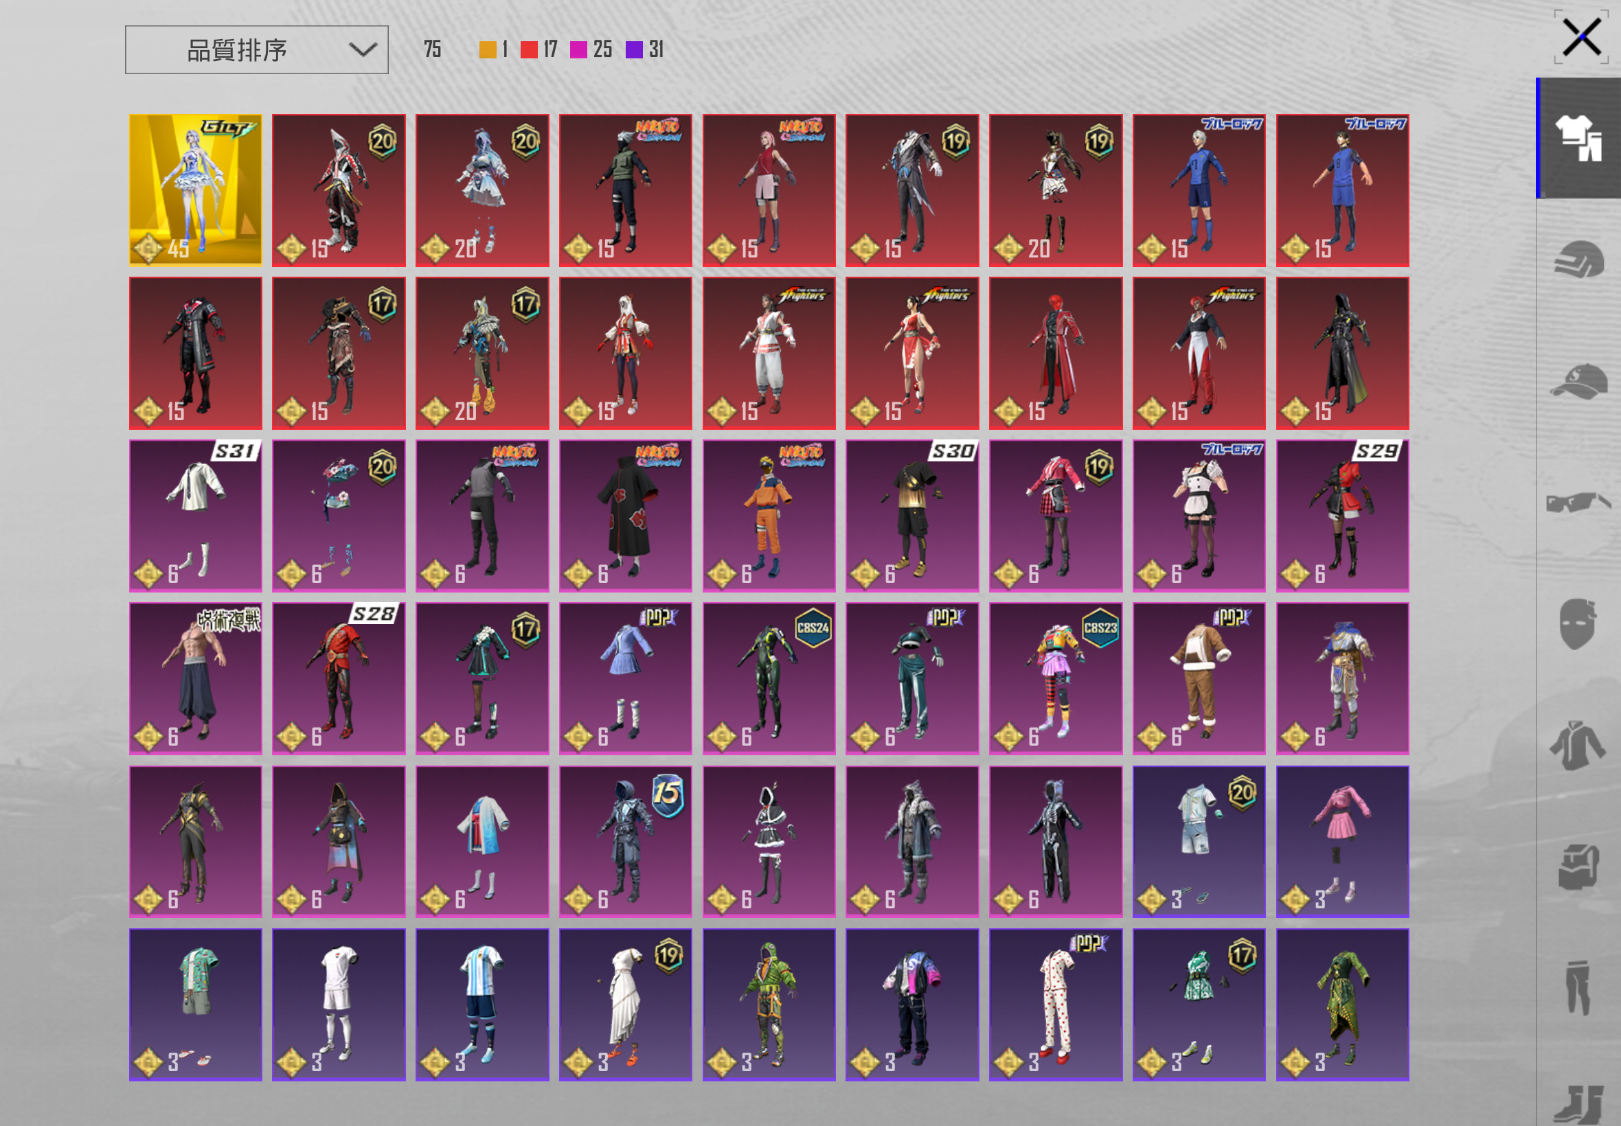Switch to the helmet category icon

click(x=1578, y=260)
